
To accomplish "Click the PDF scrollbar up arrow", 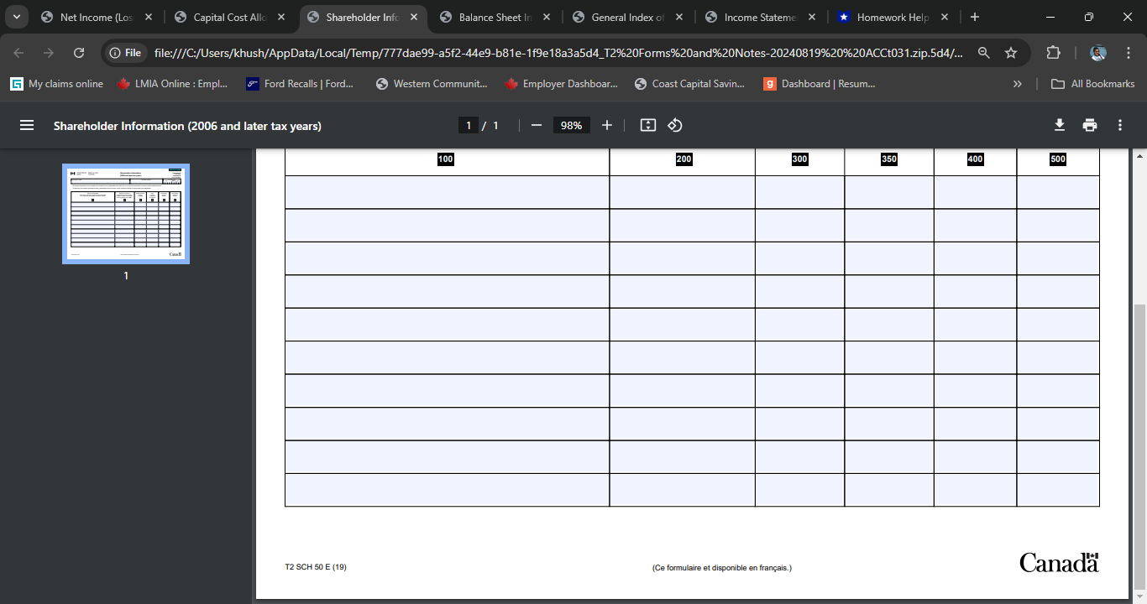I will (x=1139, y=156).
